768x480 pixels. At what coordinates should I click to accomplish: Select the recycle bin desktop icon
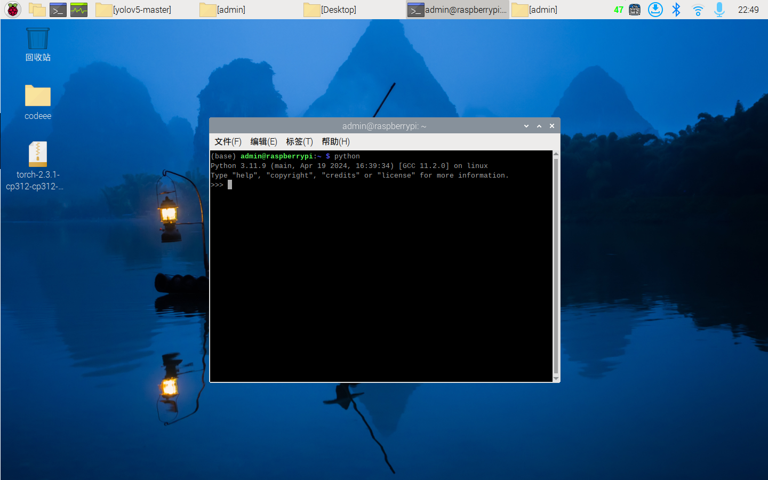click(x=38, y=45)
